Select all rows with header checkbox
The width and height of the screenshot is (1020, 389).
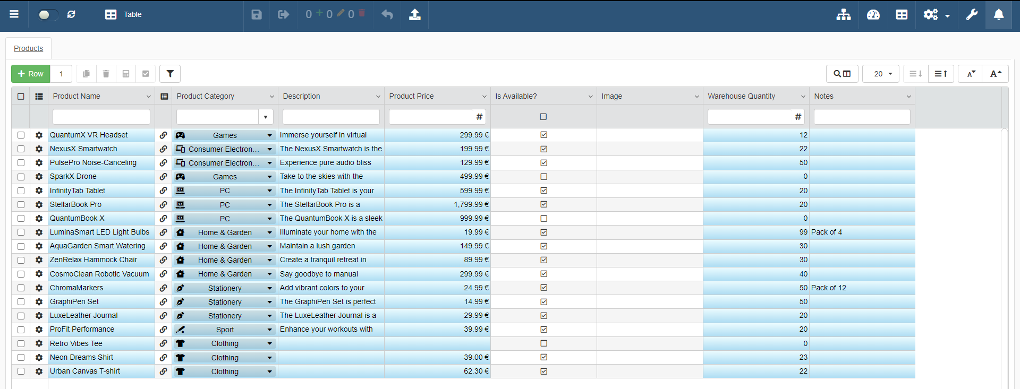(21, 97)
